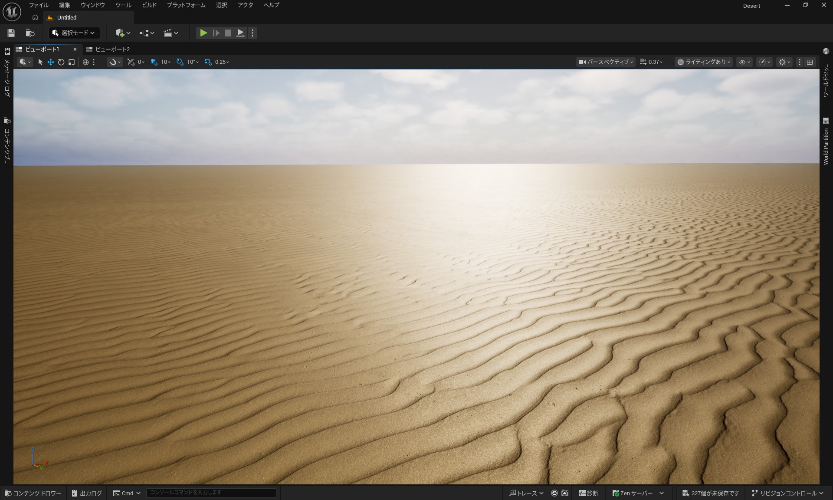This screenshot has width=833, height=500.
Task: Toggle grid snapping next to the 10 value
Action: (x=154, y=62)
